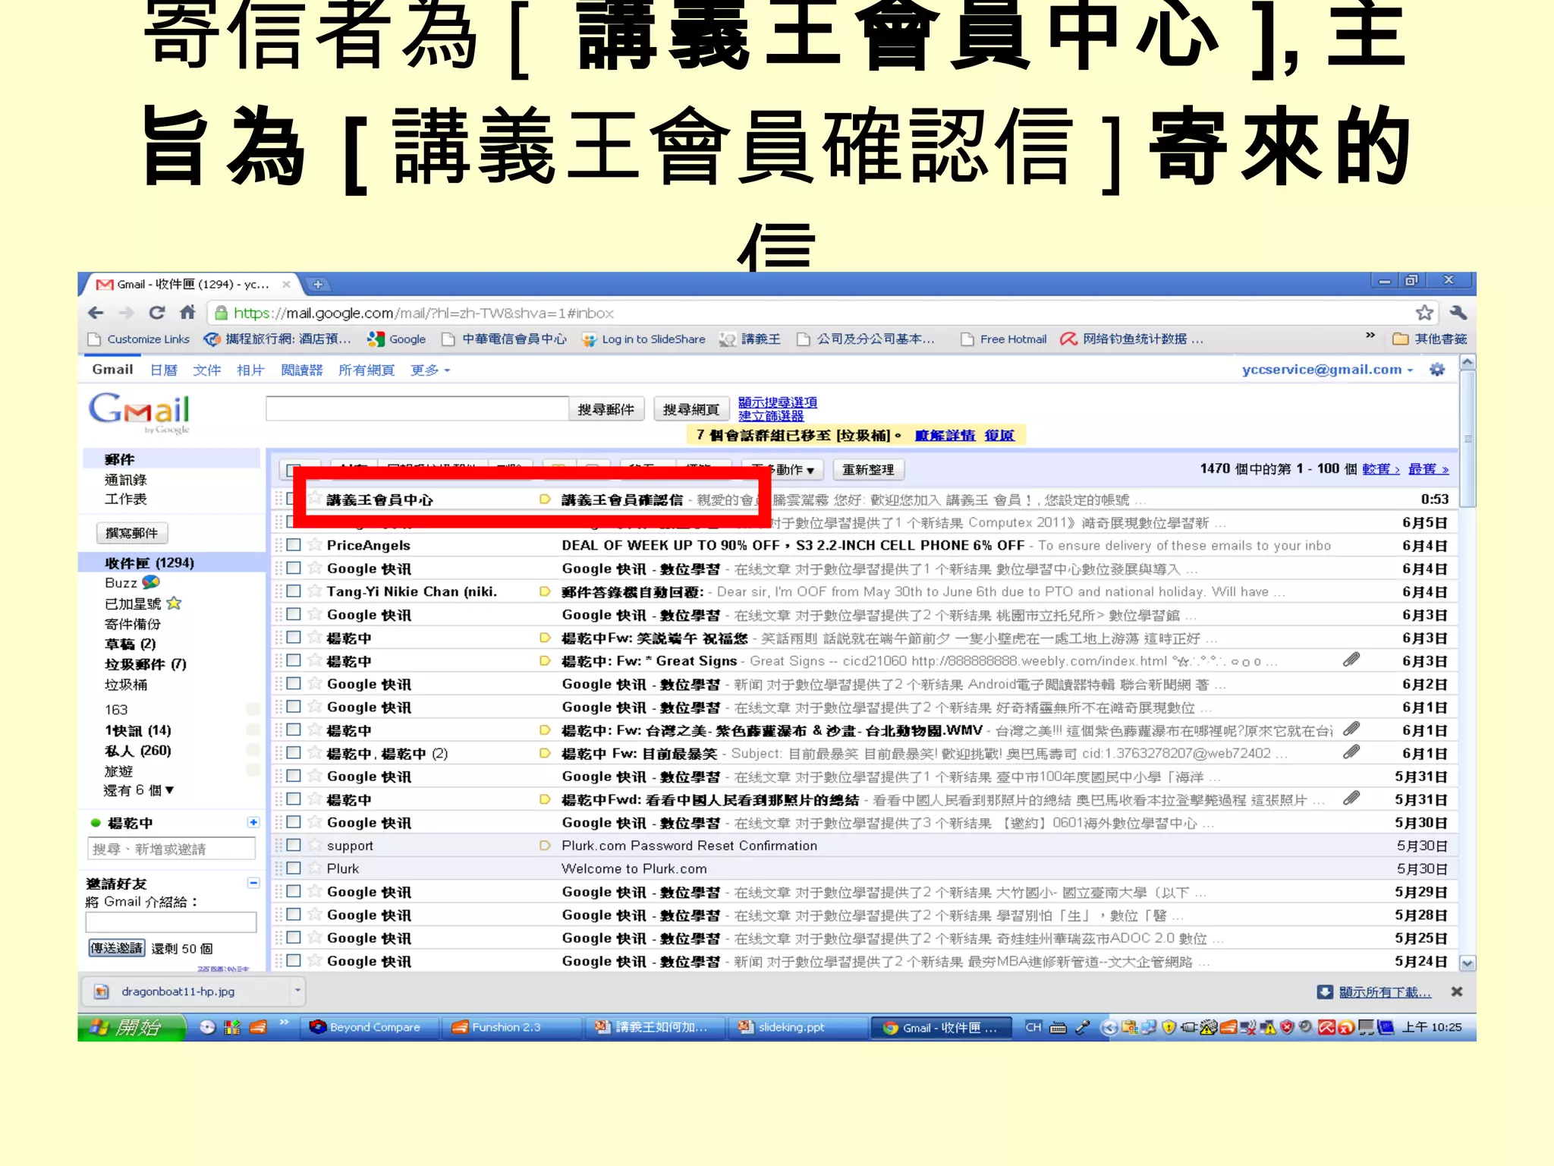The image size is (1554, 1166).
Task: Open the Chrome wrench menu
Action: [x=1458, y=312]
